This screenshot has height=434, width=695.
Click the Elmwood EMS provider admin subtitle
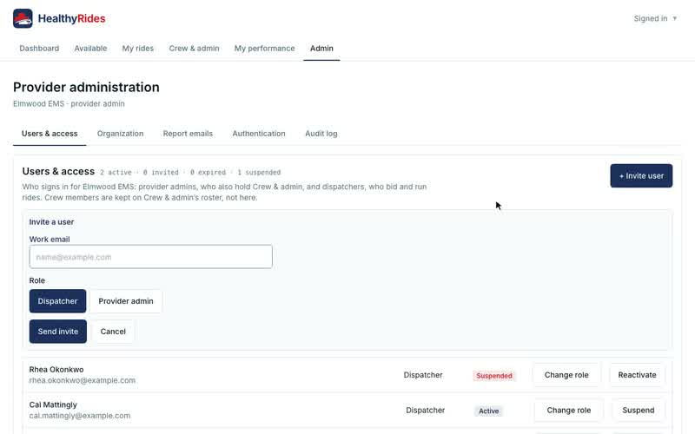(69, 103)
